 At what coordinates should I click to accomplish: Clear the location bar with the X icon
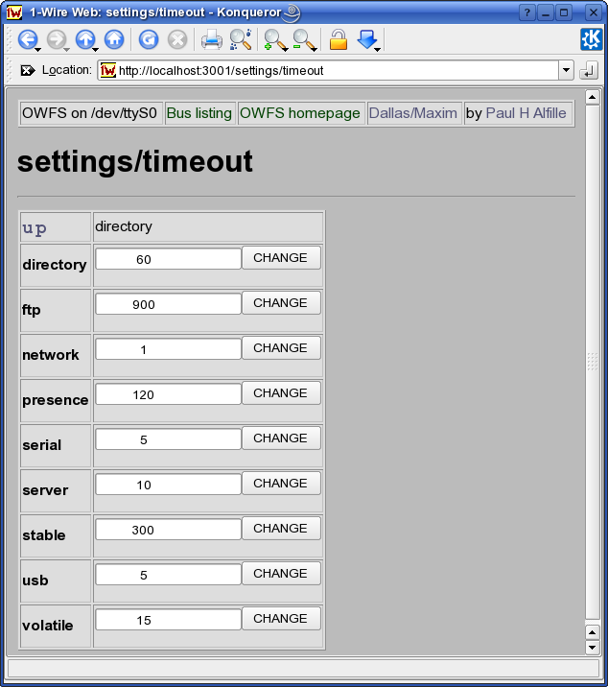(28, 70)
